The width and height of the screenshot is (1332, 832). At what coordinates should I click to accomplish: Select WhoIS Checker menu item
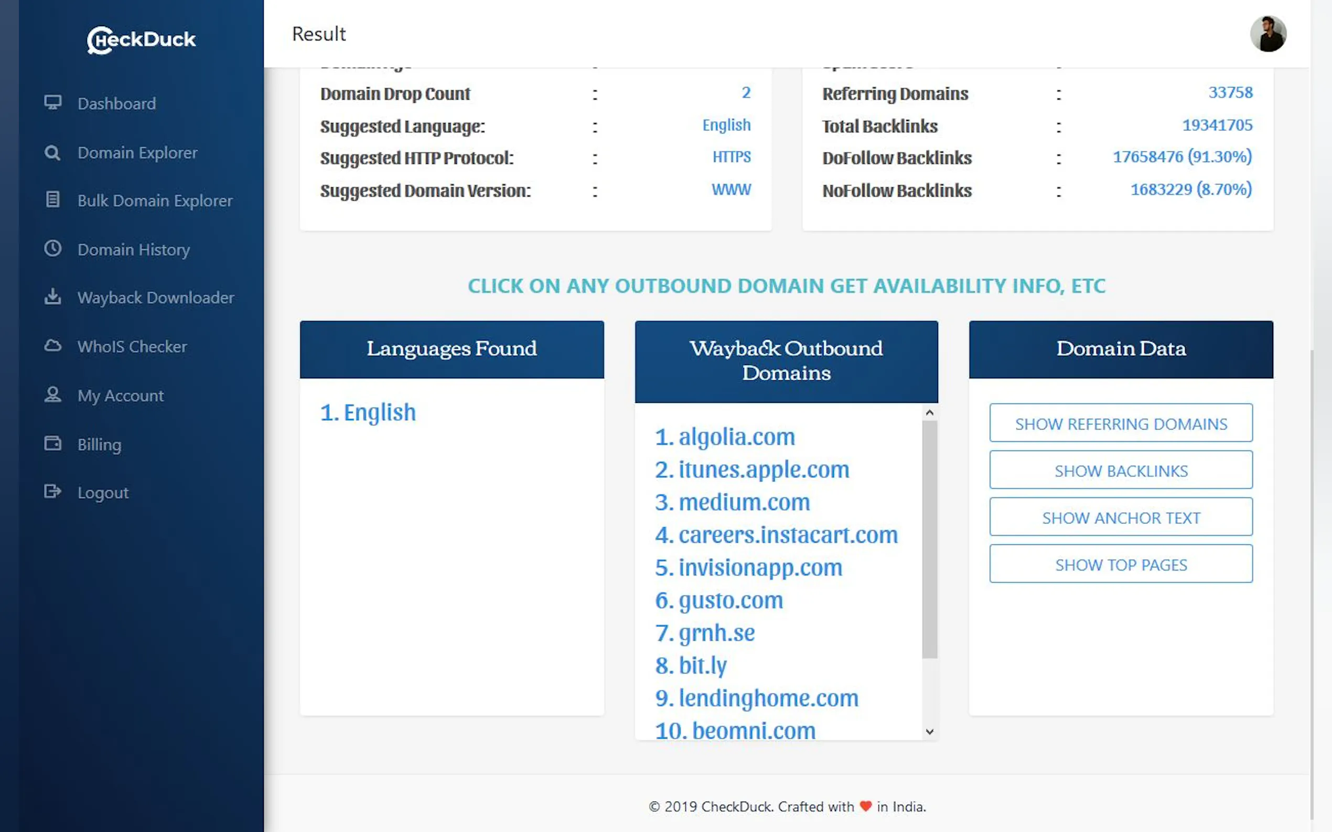(132, 347)
